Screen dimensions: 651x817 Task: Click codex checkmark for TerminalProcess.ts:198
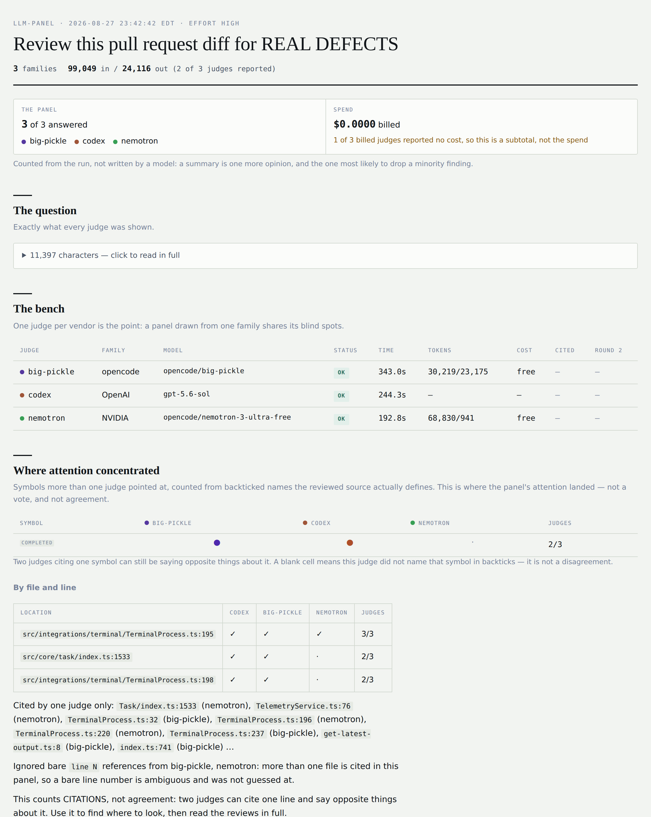pos(233,680)
